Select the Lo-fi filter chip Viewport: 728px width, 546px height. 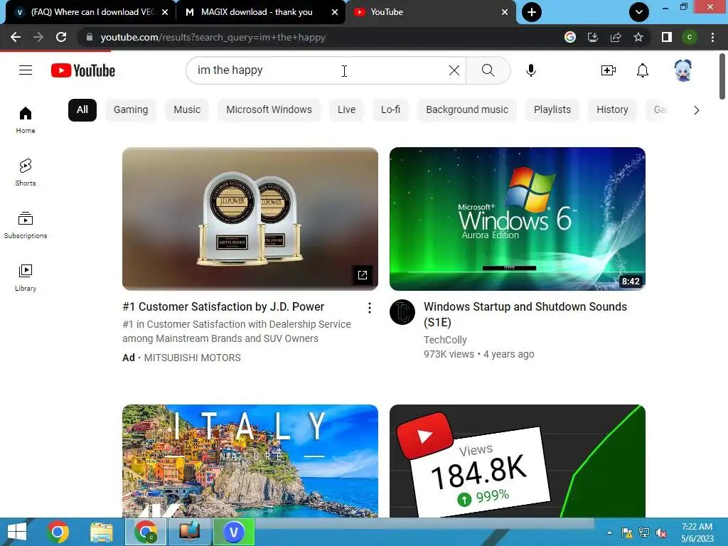point(390,110)
